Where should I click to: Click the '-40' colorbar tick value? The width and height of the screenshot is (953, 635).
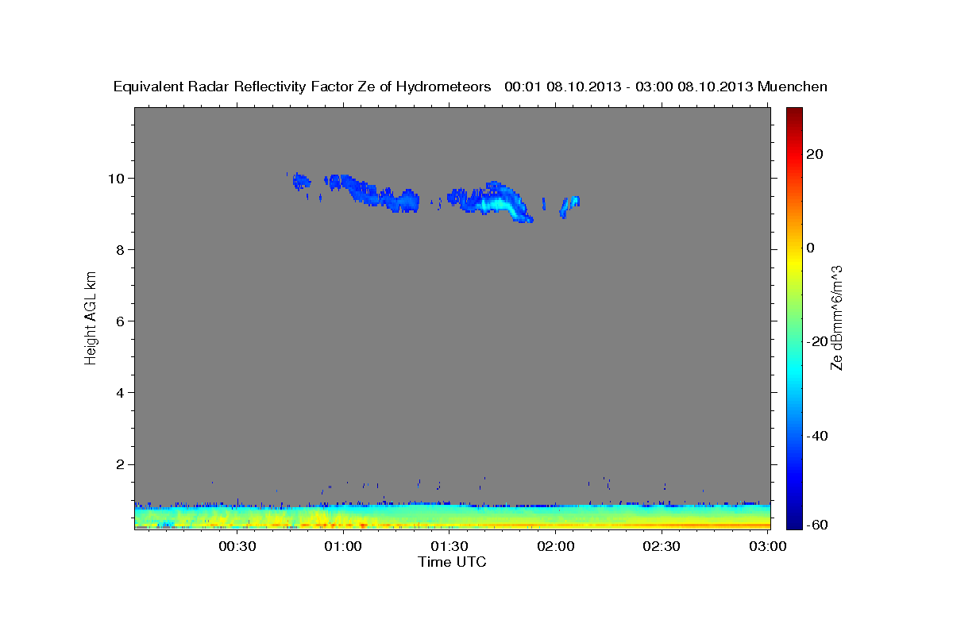coord(816,435)
